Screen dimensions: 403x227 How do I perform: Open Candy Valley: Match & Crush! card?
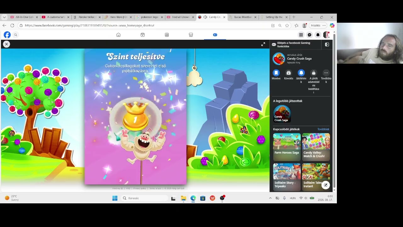[316, 147]
